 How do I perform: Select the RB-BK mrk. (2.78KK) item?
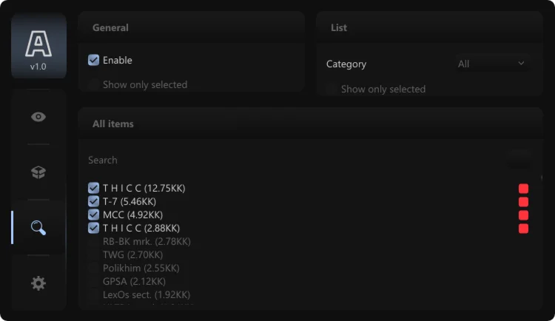pos(94,241)
